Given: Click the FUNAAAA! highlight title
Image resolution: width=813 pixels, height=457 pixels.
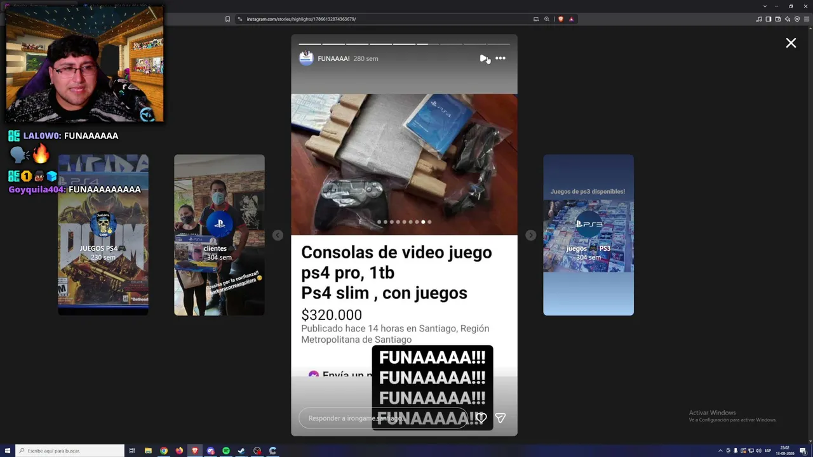Looking at the screenshot, I should click(333, 58).
